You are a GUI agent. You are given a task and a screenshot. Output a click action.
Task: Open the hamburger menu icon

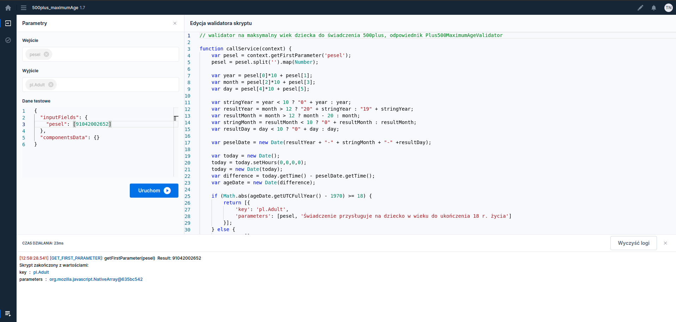coord(24,8)
